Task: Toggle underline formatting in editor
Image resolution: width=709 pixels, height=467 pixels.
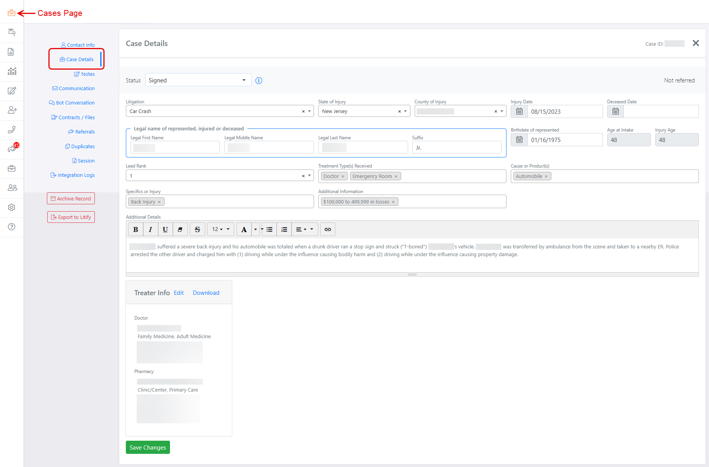Action: pos(165,229)
